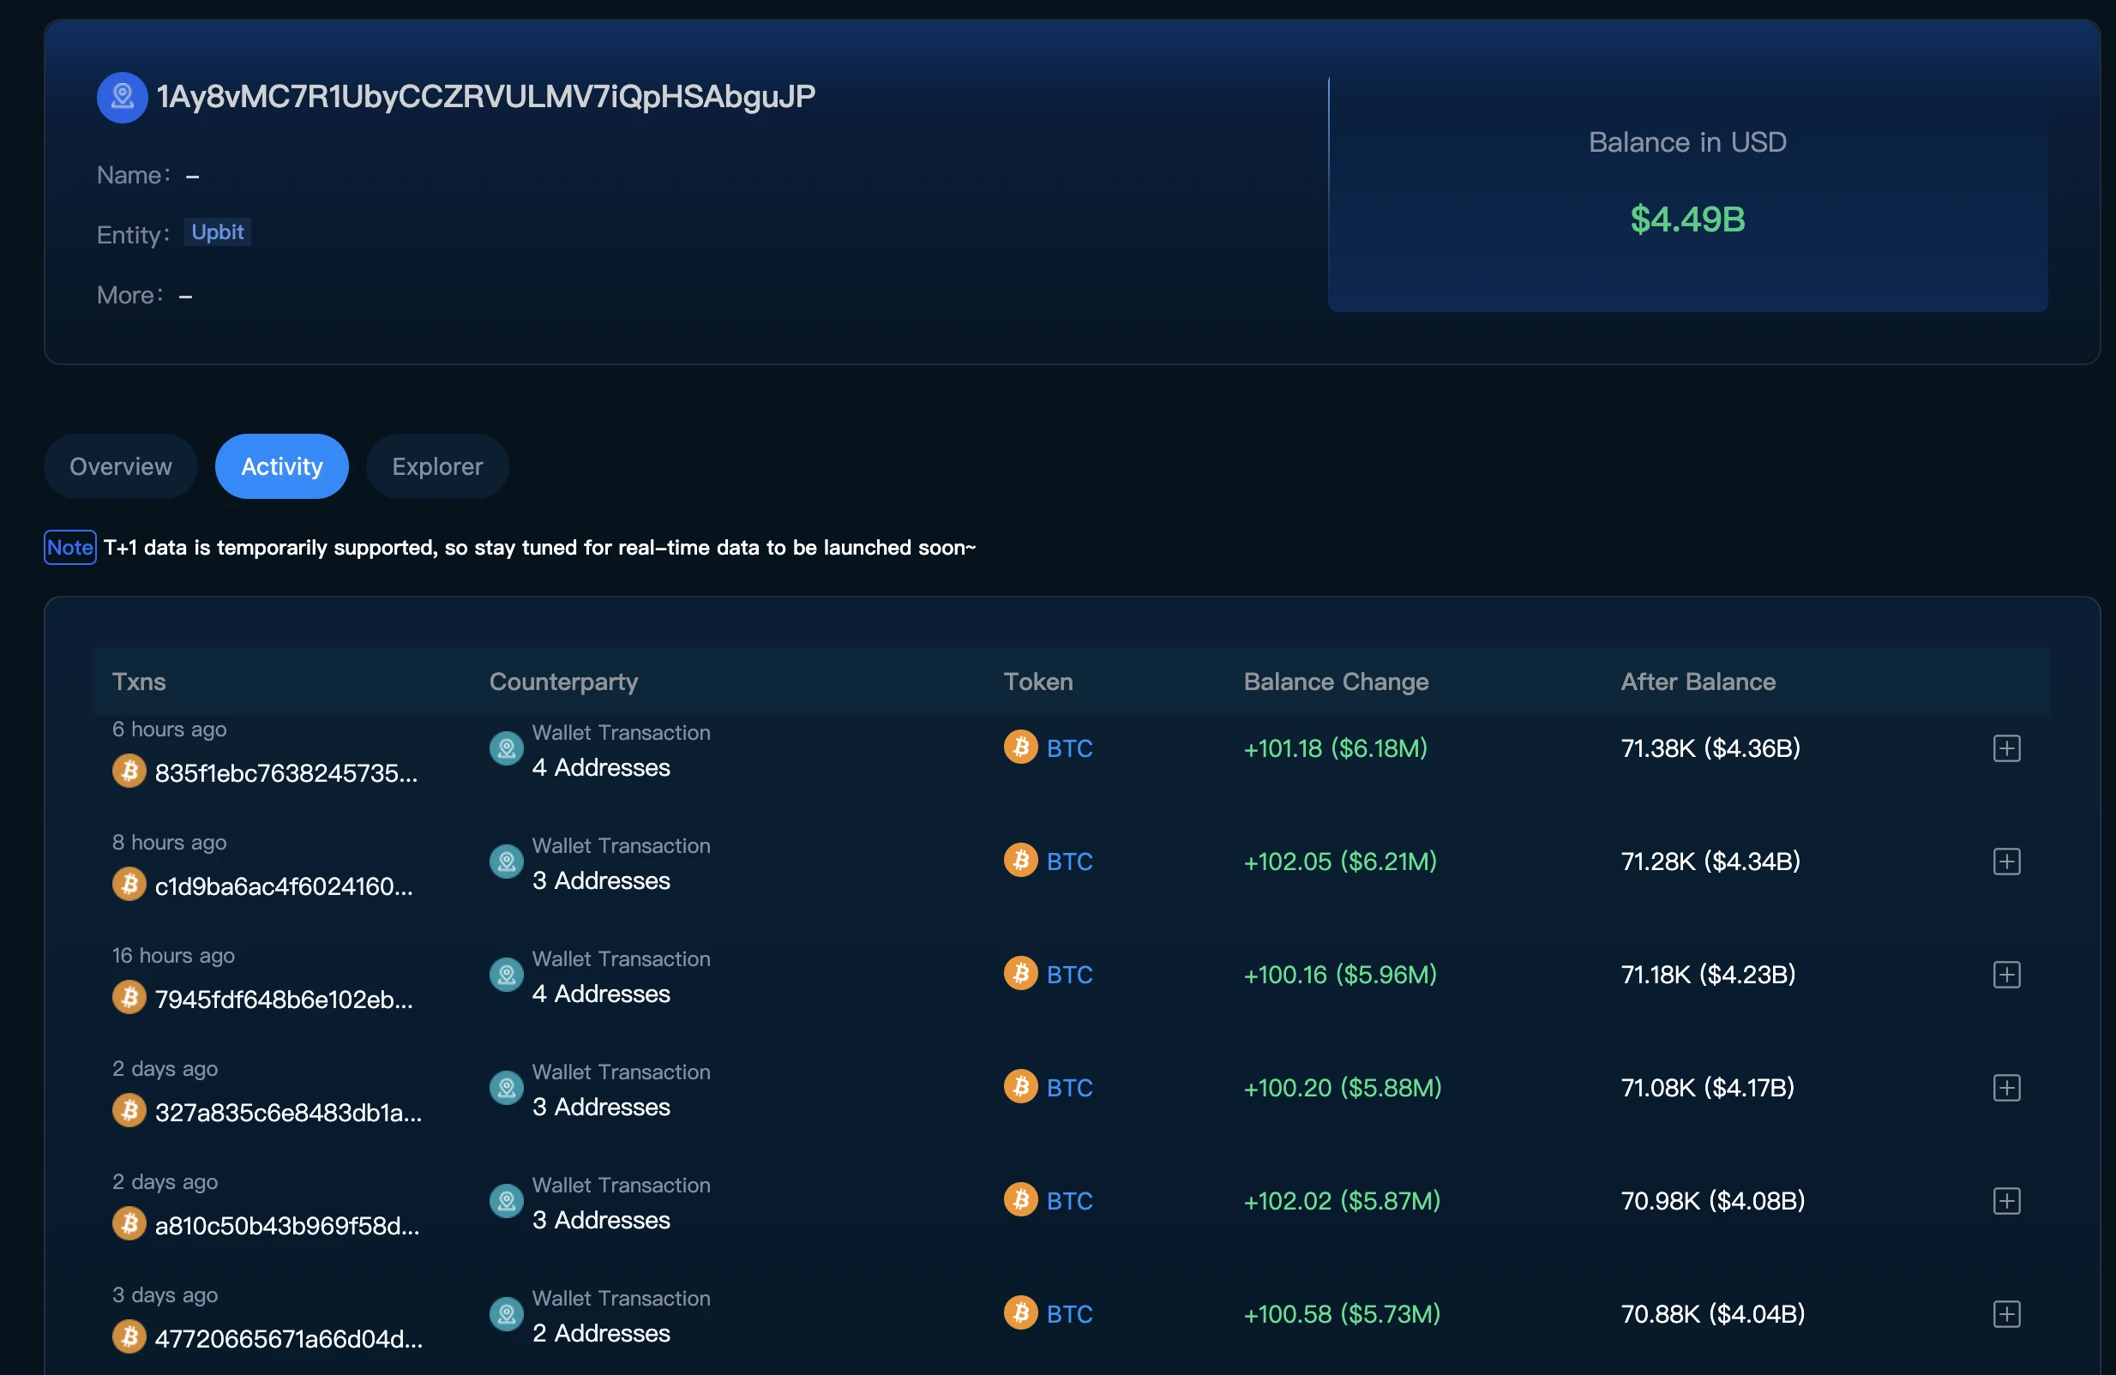Viewport: 2116px width, 1375px height.
Task: Click the BTC token icon in the bottom transaction row
Action: point(1020,1313)
